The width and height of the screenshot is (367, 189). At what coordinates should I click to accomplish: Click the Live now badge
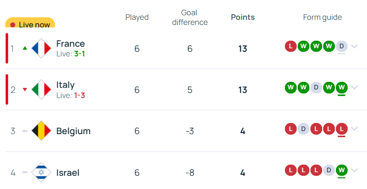30,23
